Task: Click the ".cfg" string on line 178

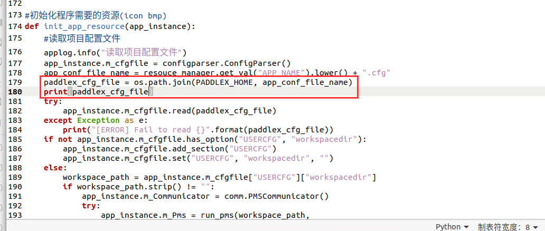Action: (x=377, y=73)
